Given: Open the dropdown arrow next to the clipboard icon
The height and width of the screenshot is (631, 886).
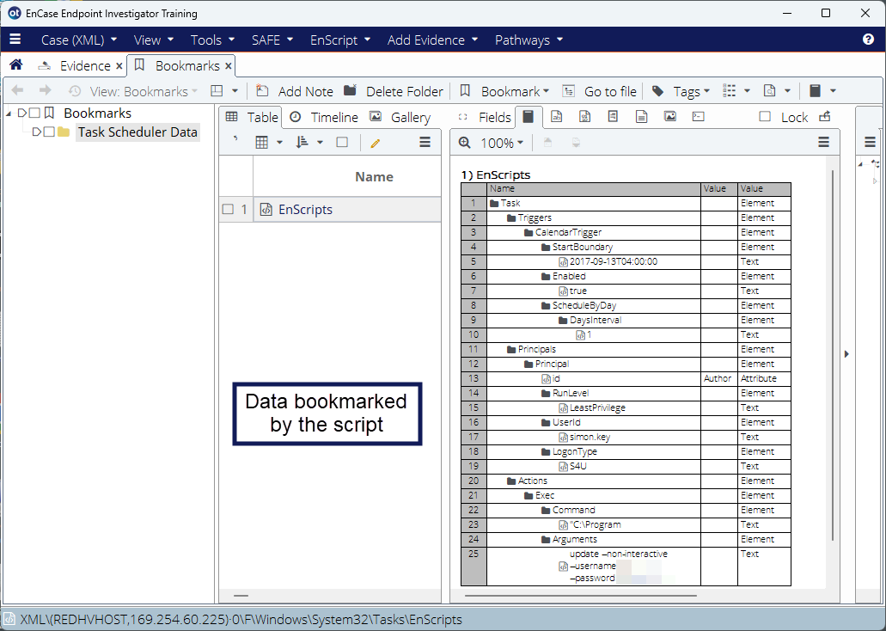Looking at the screenshot, I should tap(833, 91).
